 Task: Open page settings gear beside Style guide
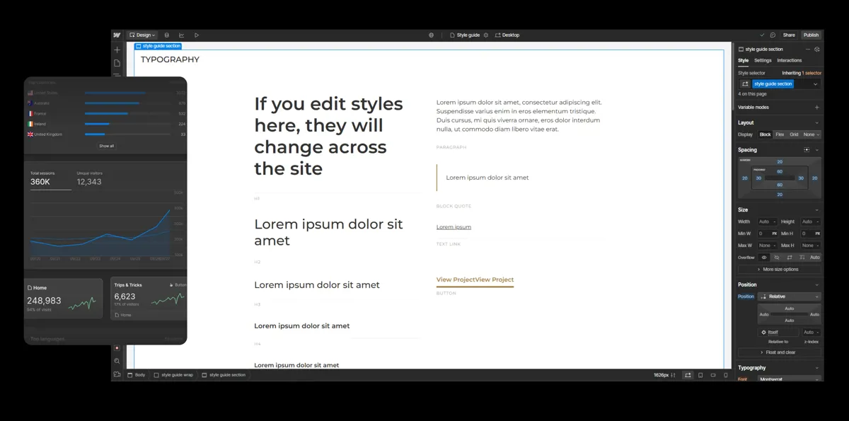pyautogui.click(x=486, y=35)
